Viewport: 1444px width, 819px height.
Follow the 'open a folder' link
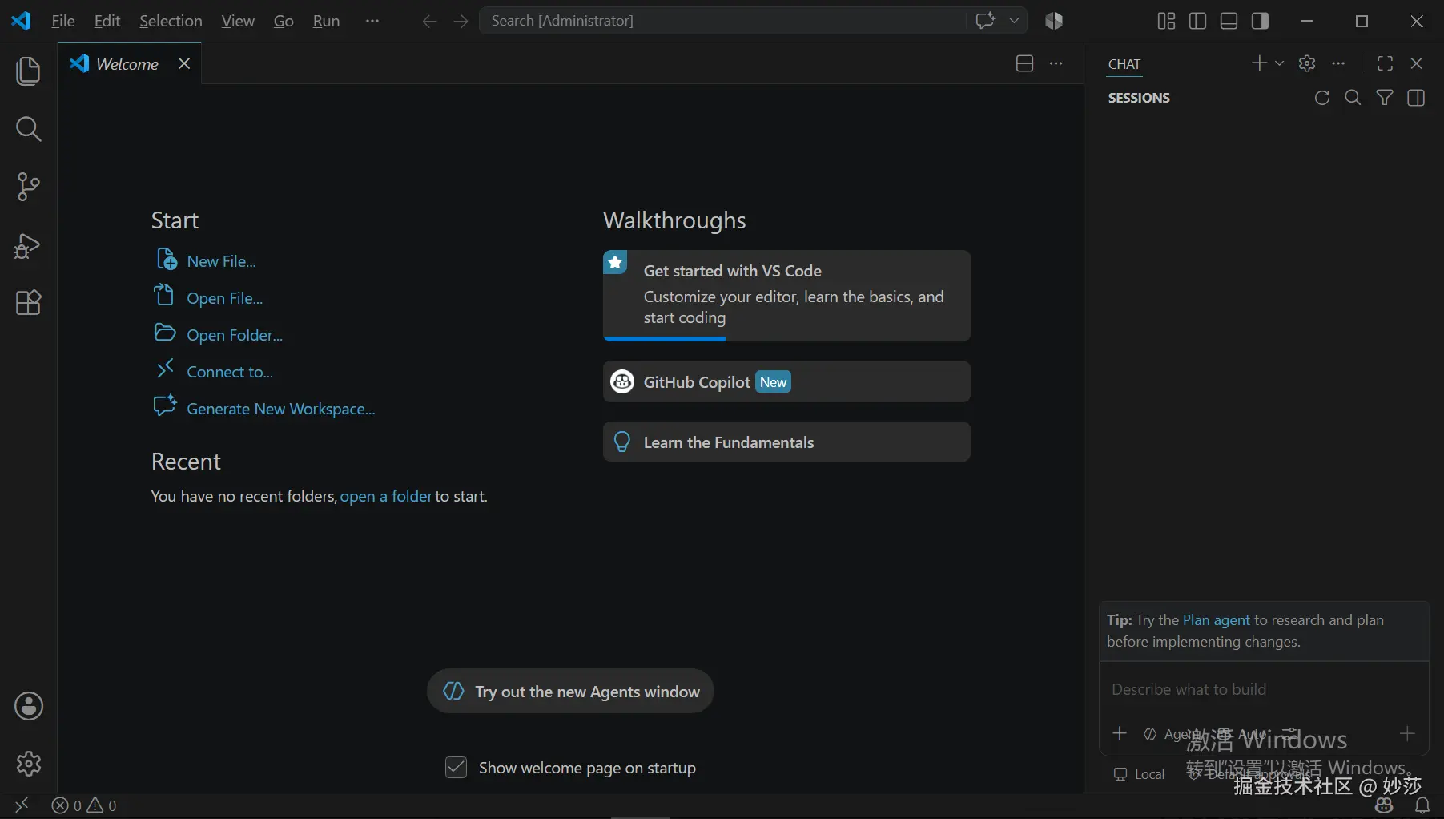[x=386, y=496]
